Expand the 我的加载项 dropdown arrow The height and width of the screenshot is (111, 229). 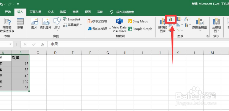(110, 29)
